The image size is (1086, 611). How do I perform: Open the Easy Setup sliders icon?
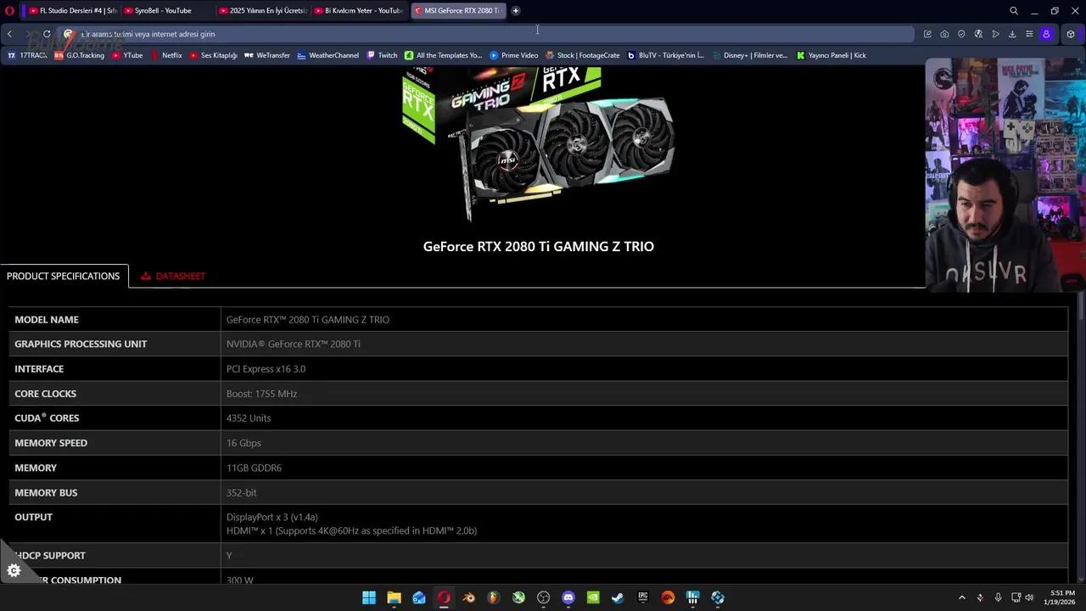[1029, 34]
